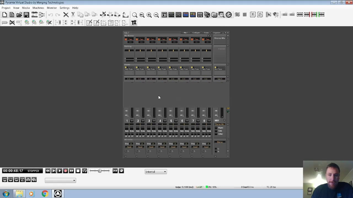Collapse the Mix Busses section with minus button
This screenshot has height=198, width=353.
coord(210,35)
